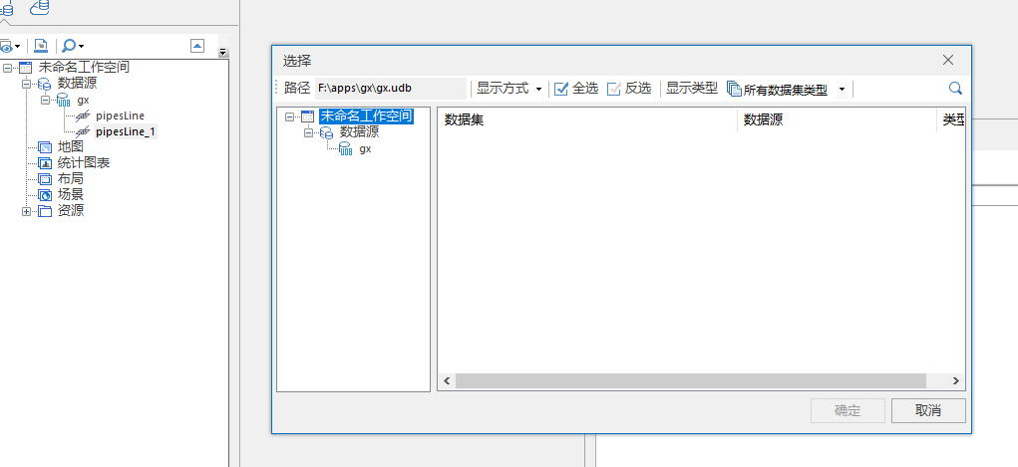The image size is (1018, 467).
Task: Select the 统计图表 chart icon
Action: (44, 162)
